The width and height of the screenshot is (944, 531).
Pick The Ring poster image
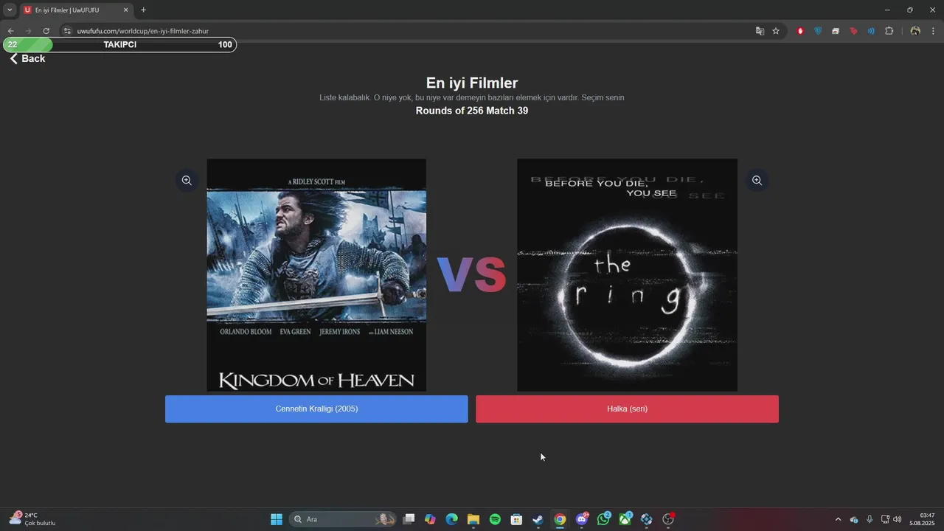pos(627,275)
